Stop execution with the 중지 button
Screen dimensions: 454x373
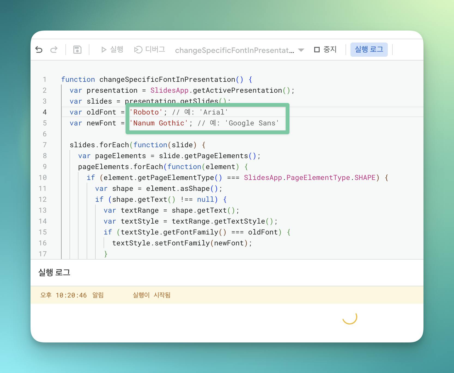click(x=325, y=50)
